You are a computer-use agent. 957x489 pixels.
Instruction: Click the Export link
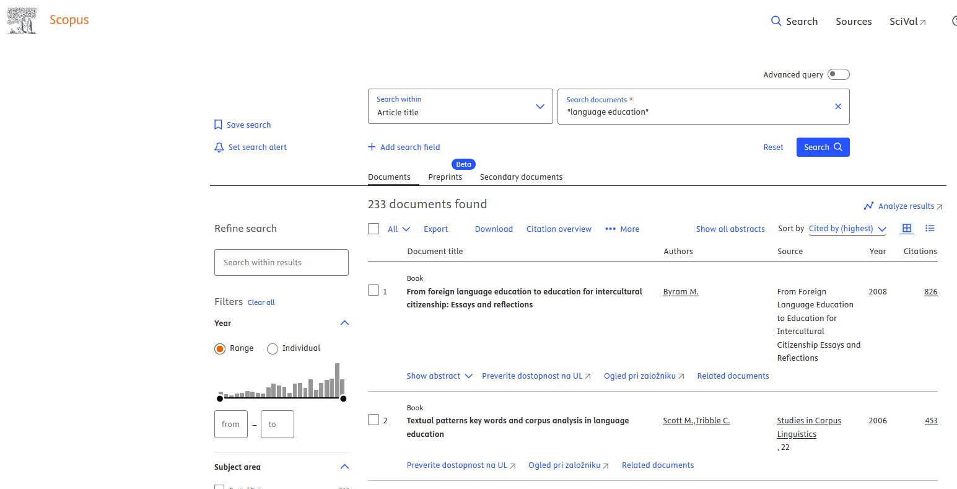(436, 229)
